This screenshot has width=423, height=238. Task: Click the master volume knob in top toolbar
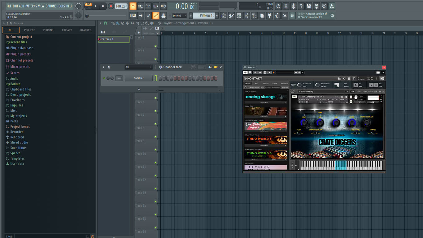(78, 6)
